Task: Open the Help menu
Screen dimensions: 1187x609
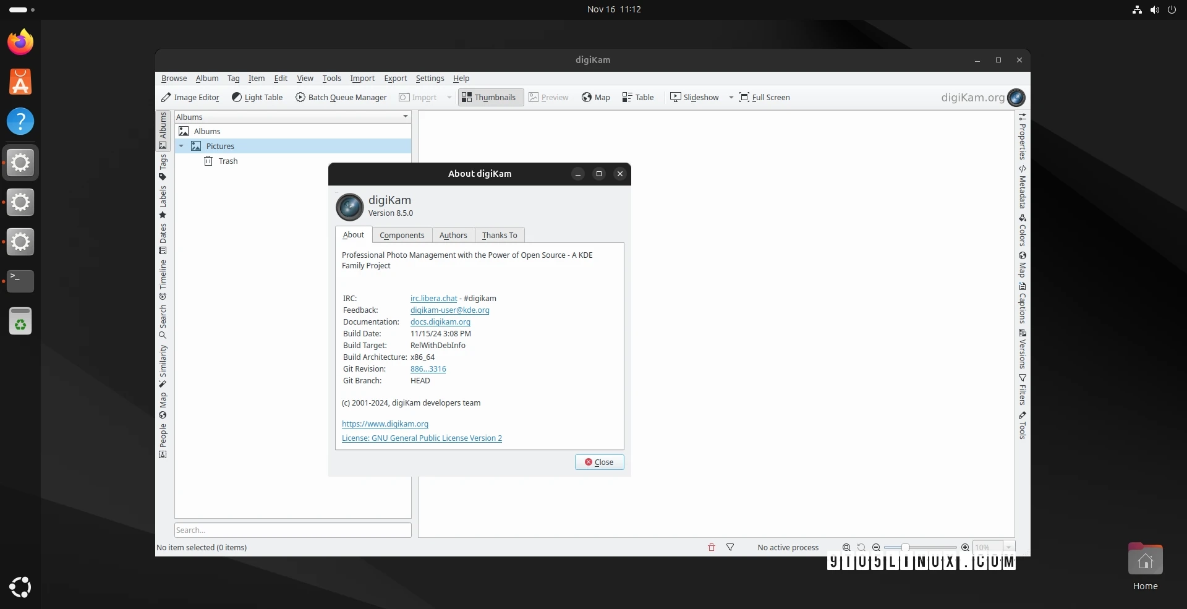Action: point(461,79)
